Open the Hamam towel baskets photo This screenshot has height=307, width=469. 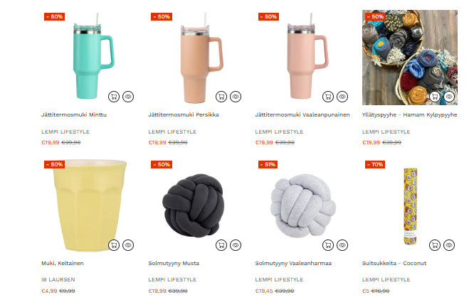(410, 58)
